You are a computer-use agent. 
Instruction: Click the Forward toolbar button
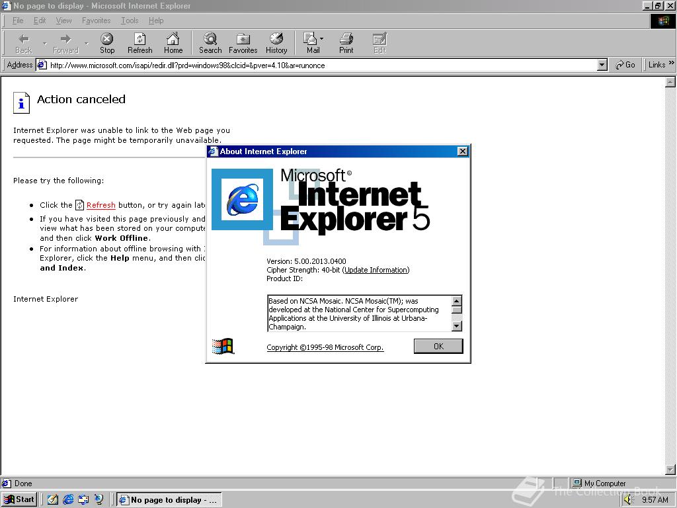coord(65,43)
